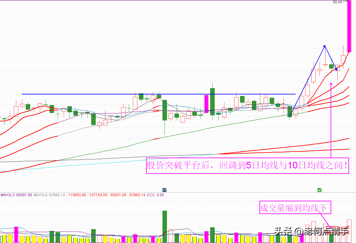Select the MAVOL4: 63960.14 indicator label
The image size is (356, 243).
click(x=49, y=195)
